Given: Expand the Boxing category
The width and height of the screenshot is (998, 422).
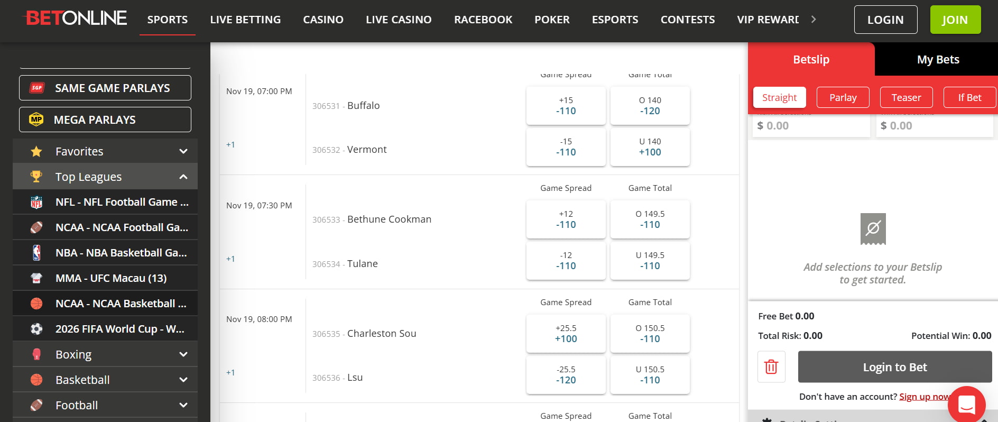Looking at the screenshot, I should (183, 354).
